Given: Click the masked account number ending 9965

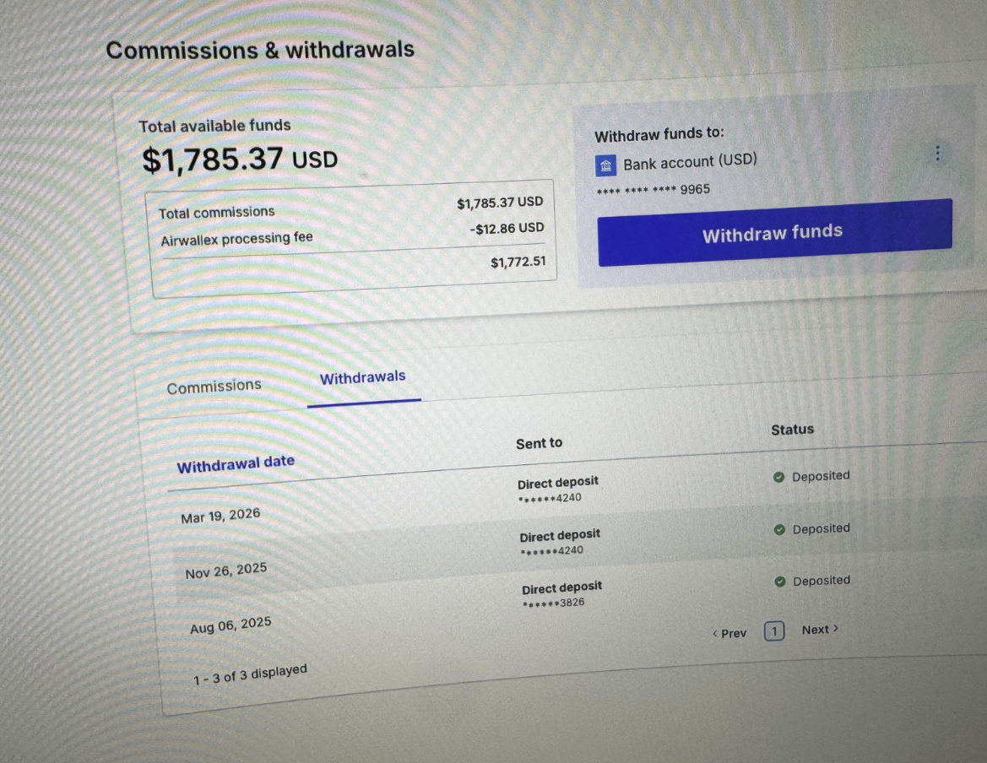Looking at the screenshot, I should pos(653,189).
